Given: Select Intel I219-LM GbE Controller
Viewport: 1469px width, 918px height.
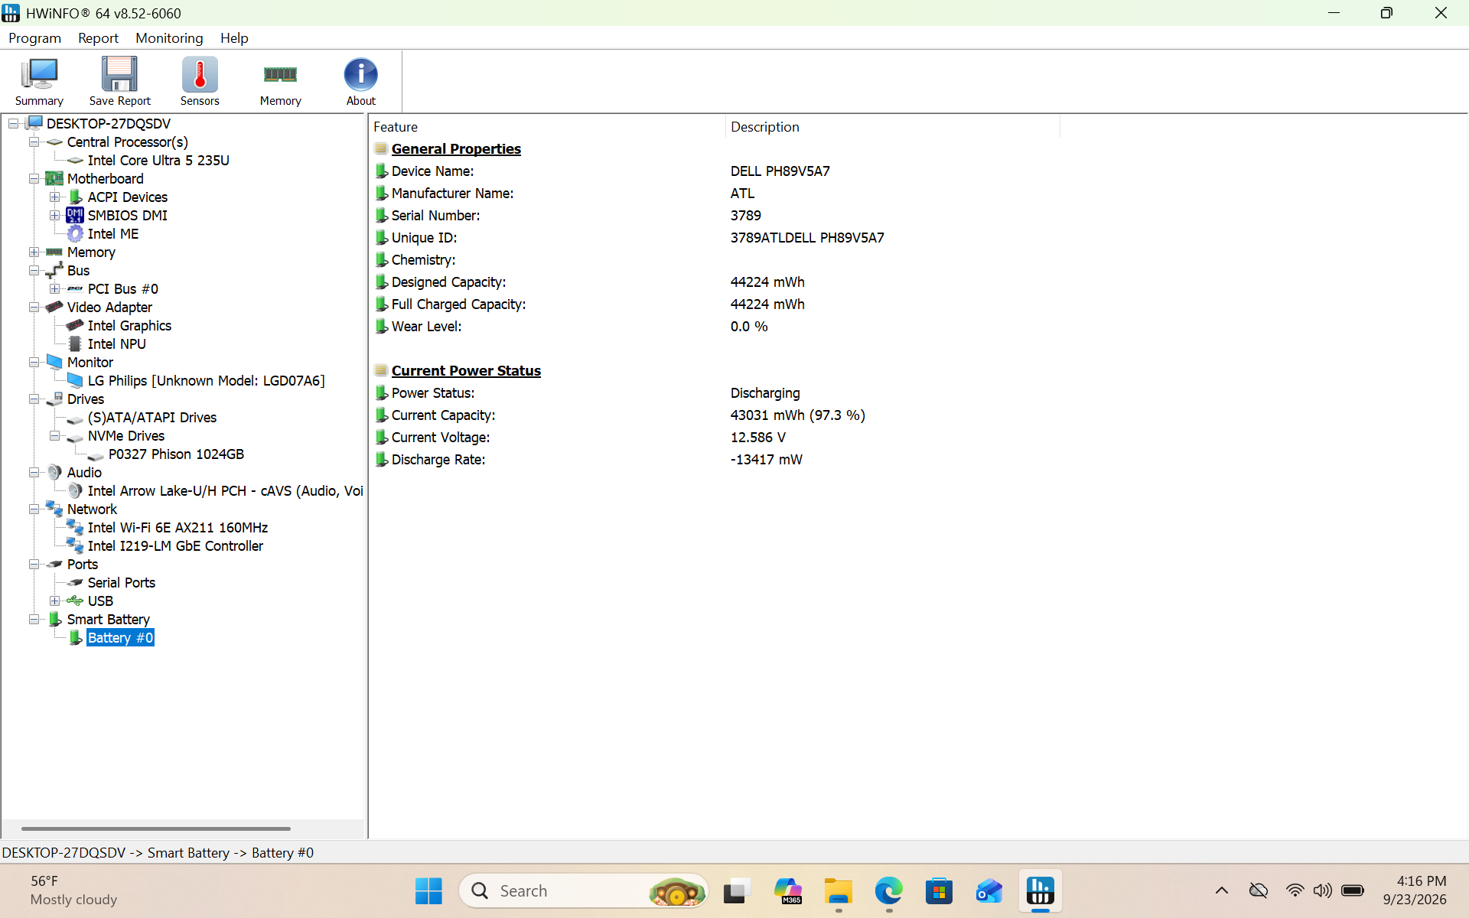Looking at the screenshot, I should tap(175, 546).
